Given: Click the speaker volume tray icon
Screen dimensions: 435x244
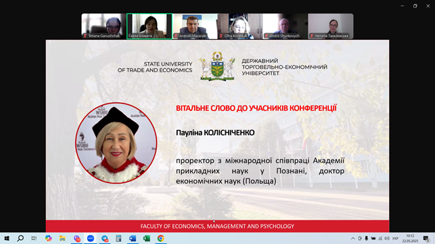Looking at the screenshot, I should (387, 239).
